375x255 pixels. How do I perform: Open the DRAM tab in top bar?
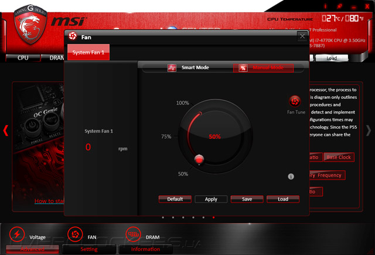(53, 58)
